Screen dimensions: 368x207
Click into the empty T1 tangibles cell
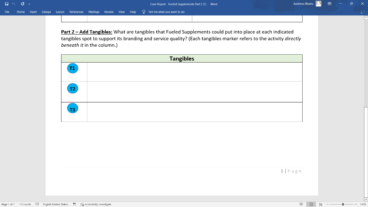tap(194, 72)
